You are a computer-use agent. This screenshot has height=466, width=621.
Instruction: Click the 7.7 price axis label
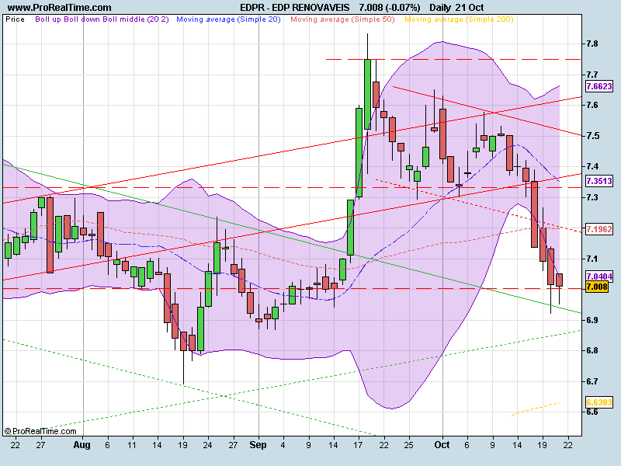click(592, 75)
